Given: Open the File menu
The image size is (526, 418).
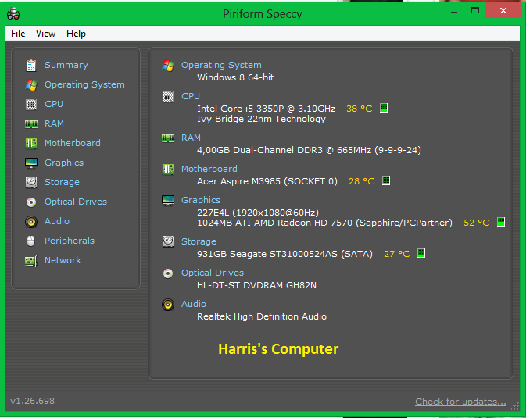Looking at the screenshot, I should tap(18, 34).
